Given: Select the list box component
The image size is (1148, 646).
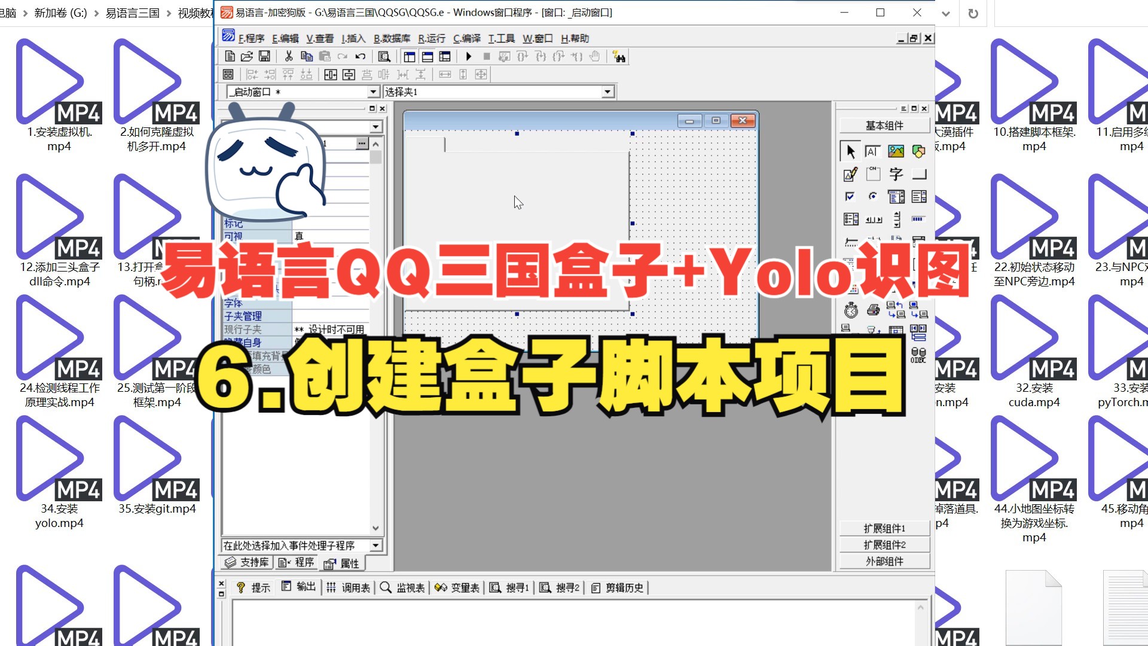Looking at the screenshot, I should pyautogui.click(x=919, y=196).
